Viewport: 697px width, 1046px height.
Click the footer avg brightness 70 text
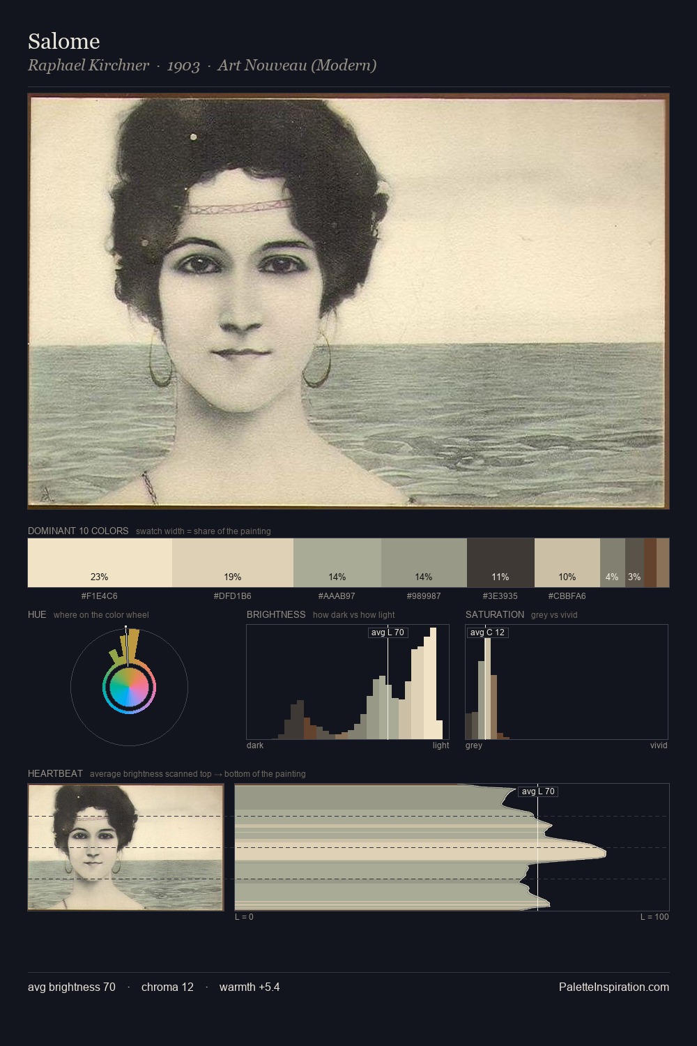(x=72, y=987)
